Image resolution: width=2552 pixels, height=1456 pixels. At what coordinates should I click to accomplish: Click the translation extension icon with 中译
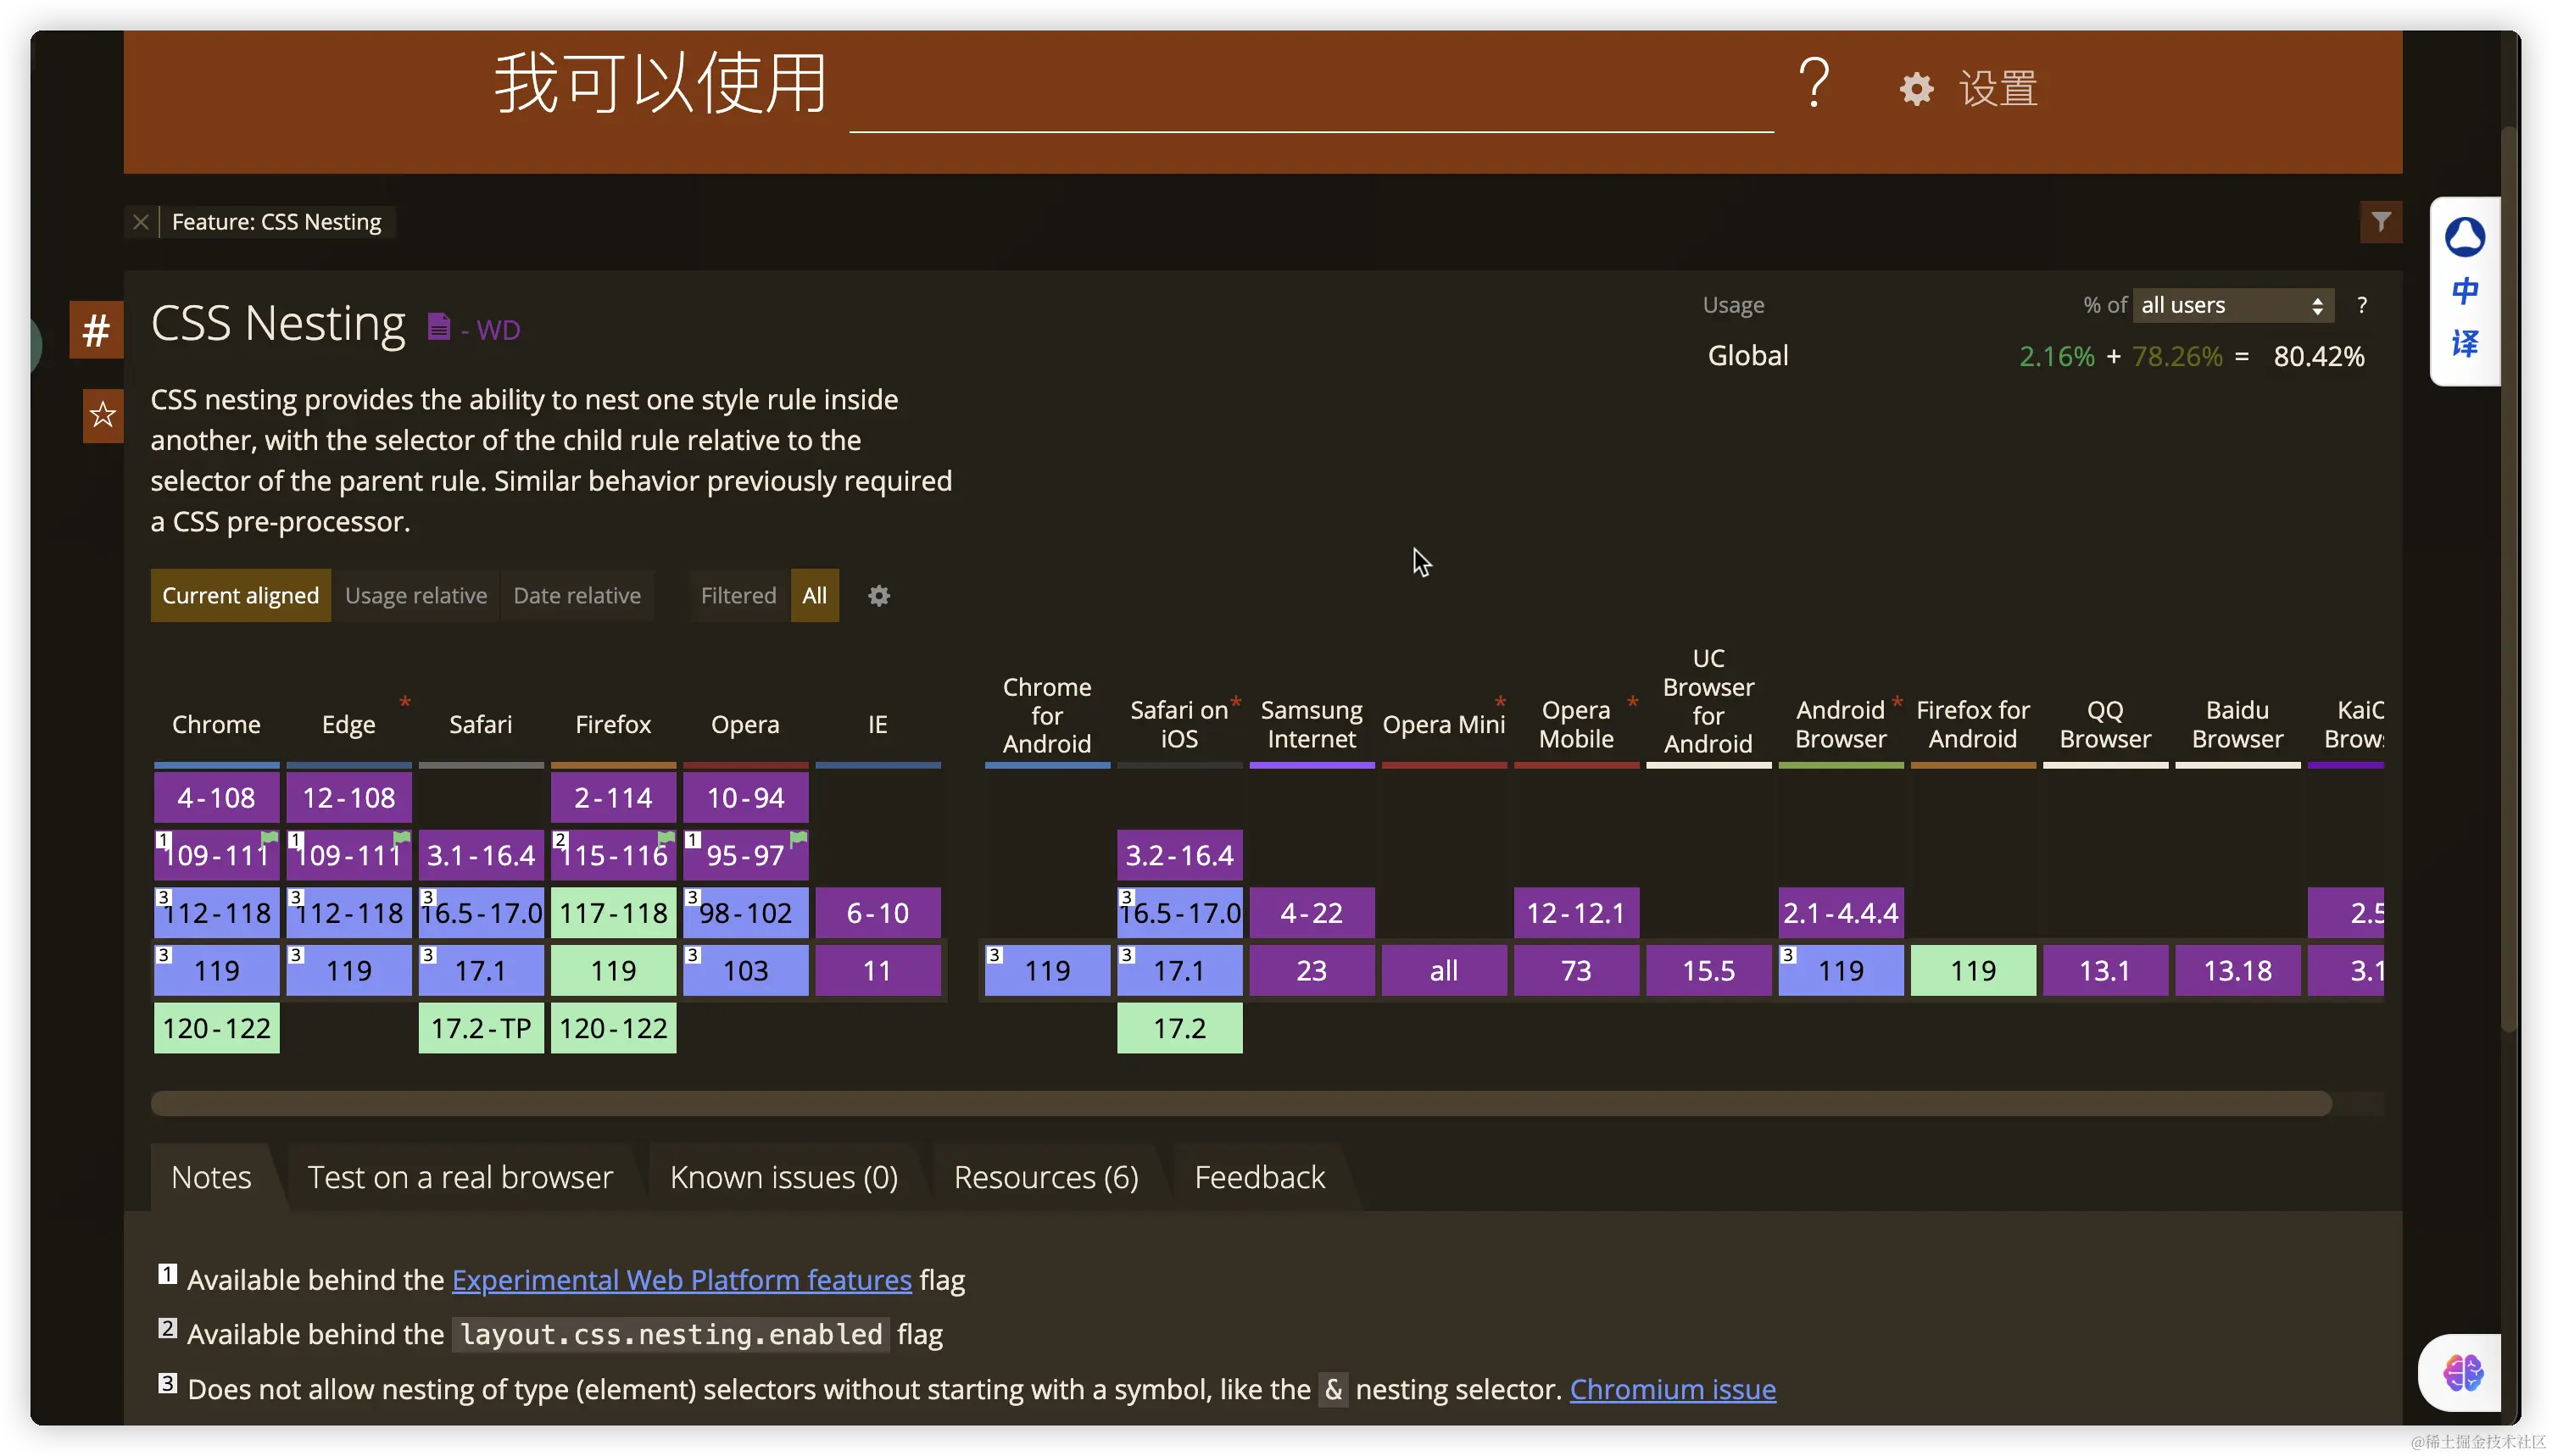pos(2464,292)
